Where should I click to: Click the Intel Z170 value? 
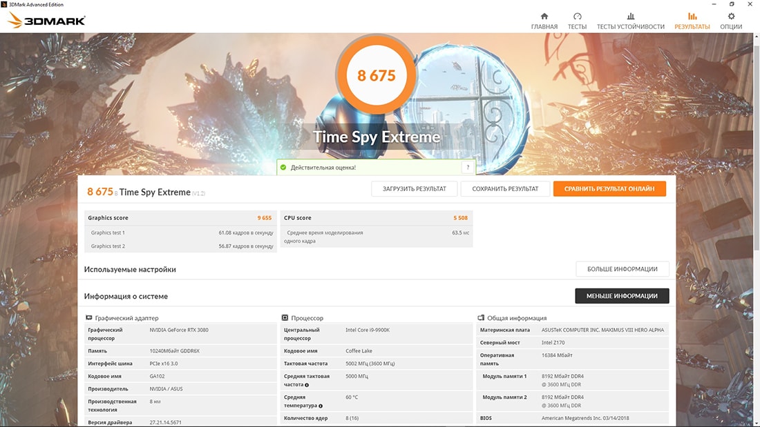coord(553,343)
